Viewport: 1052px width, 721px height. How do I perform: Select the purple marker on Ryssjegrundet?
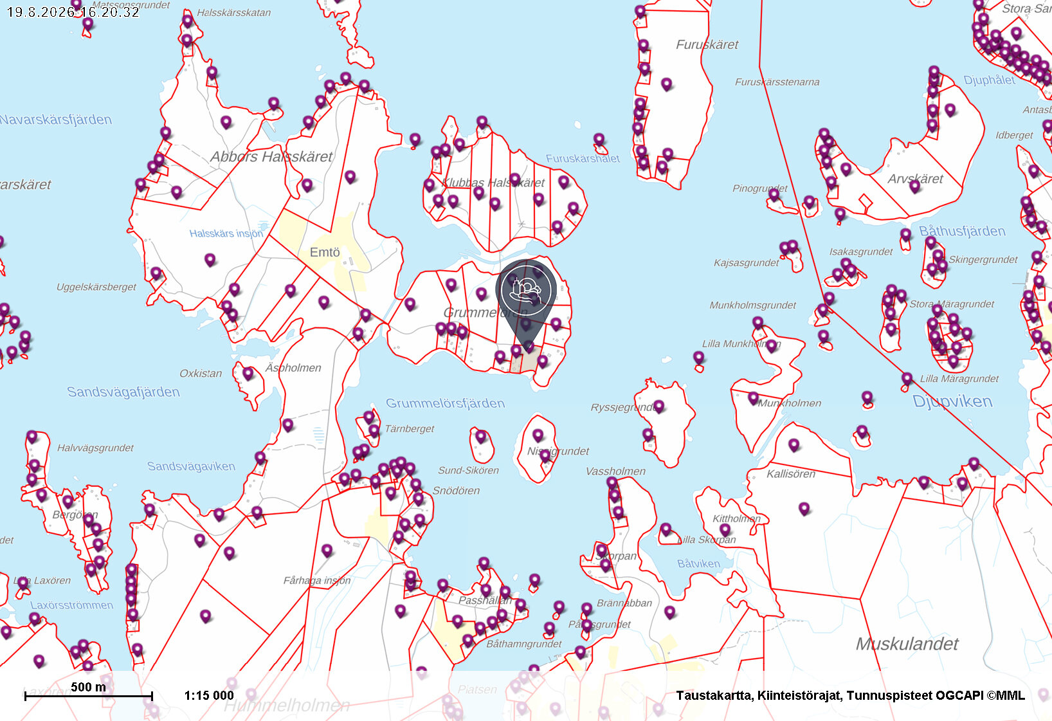point(658,406)
